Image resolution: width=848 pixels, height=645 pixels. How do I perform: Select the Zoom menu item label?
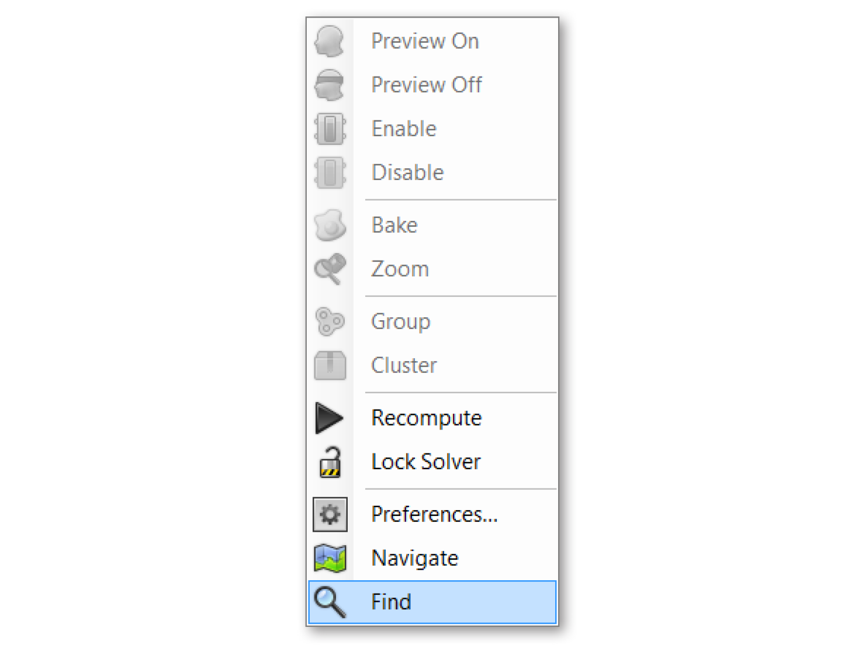click(x=400, y=269)
